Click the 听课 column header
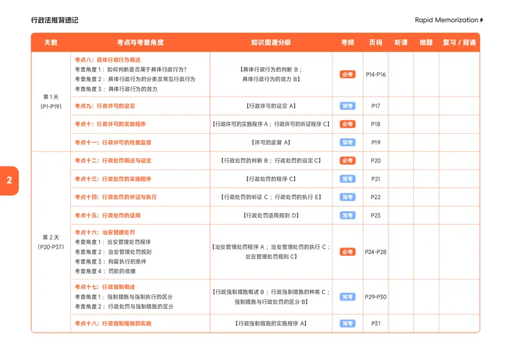 [401, 42]
